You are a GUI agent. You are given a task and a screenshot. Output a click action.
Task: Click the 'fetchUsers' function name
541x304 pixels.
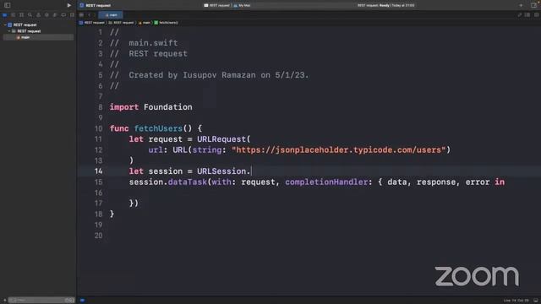click(x=158, y=128)
